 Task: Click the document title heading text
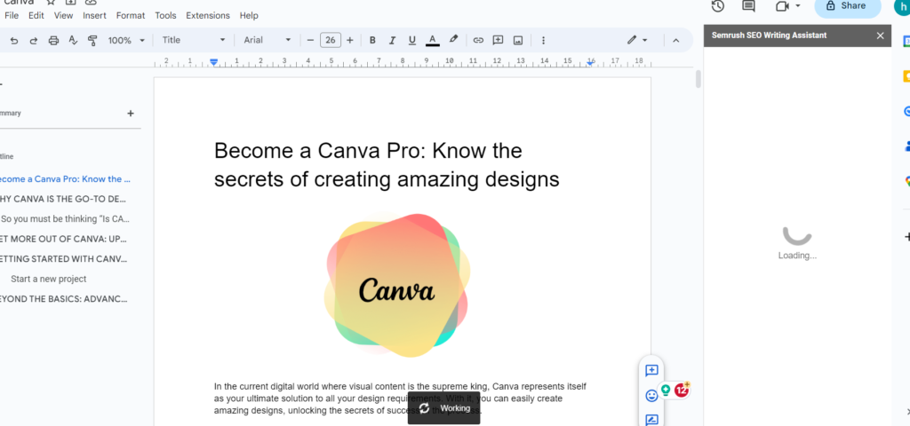pyautogui.click(x=387, y=165)
